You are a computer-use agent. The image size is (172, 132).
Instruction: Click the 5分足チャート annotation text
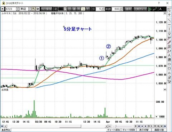coord(78,29)
